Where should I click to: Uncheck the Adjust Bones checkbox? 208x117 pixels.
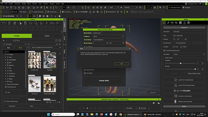tap(85, 70)
